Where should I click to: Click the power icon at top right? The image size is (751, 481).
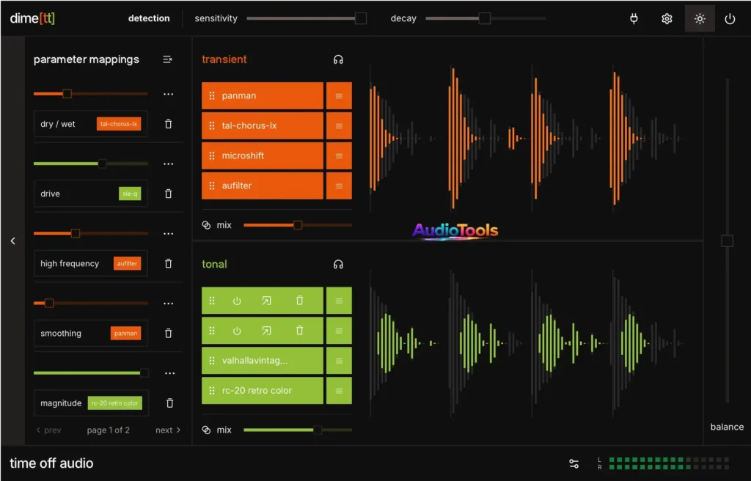[730, 18]
